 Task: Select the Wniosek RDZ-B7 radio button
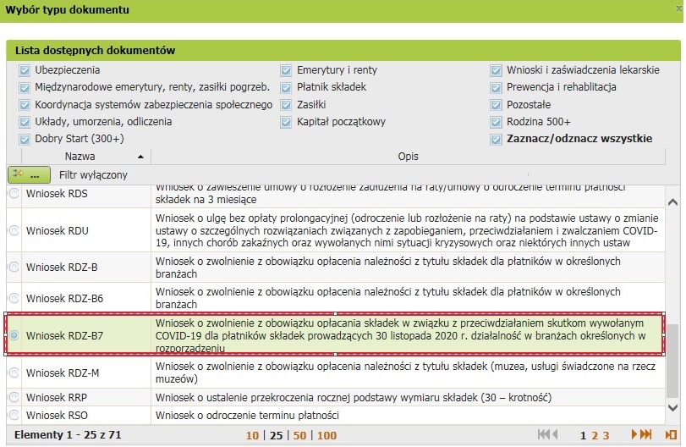tap(14, 335)
